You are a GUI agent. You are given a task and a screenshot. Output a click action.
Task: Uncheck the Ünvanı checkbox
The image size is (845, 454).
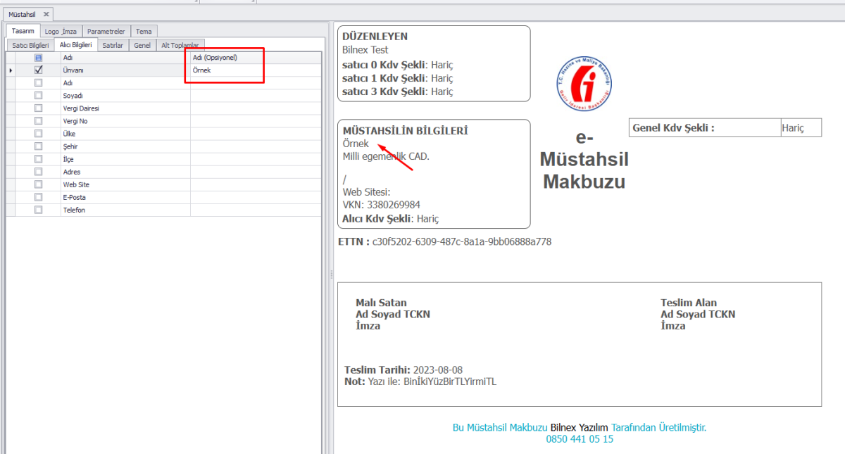(x=39, y=70)
